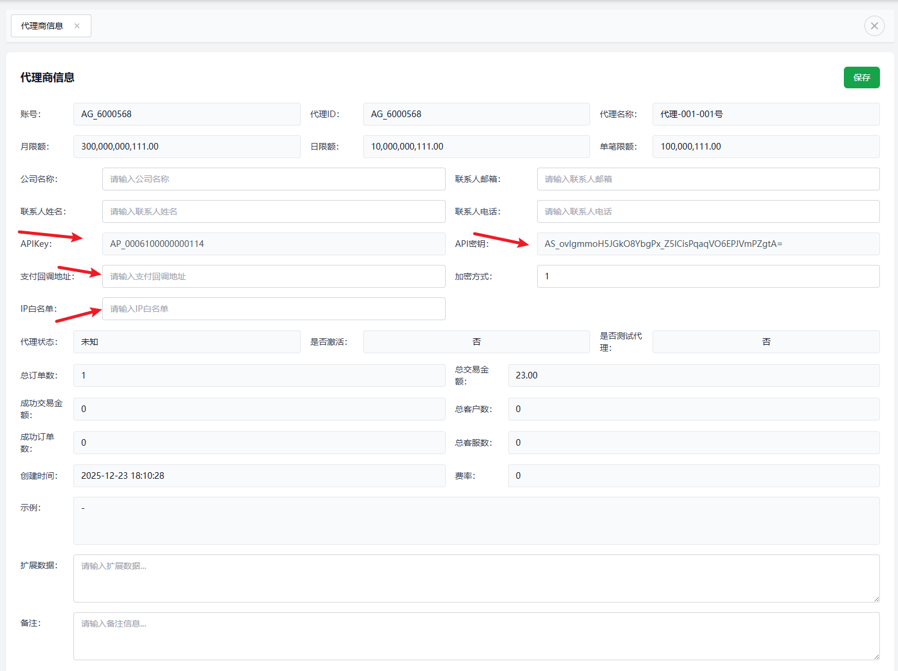Screen dimensions: 898x671
Task: Select the 联系人电话 input field
Action: 708,211
